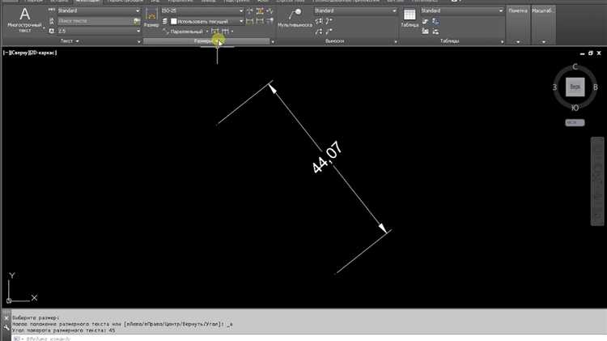Click the Выберите размер command history line

[x=36, y=318]
